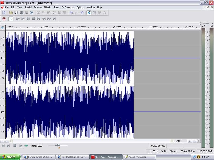Toggle Loop Playback mode
This screenshot has width=214, height=160.
click(x=11, y=19)
